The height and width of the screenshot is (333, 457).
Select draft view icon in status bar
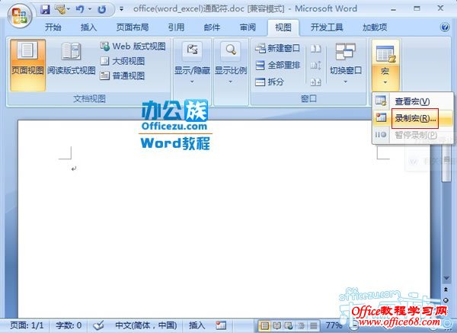tap(314, 325)
